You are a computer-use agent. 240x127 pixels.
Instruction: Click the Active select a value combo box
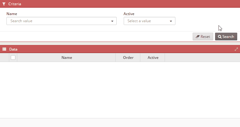coord(150,21)
